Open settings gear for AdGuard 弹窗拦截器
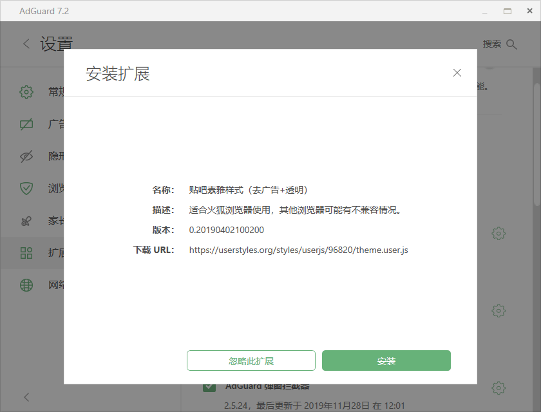This screenshot has width=541, height=412. click(x=498, y=388)
